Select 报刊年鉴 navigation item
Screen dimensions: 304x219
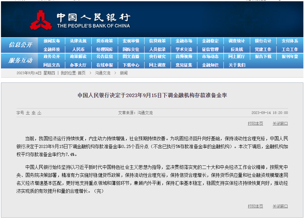(290, 56)
